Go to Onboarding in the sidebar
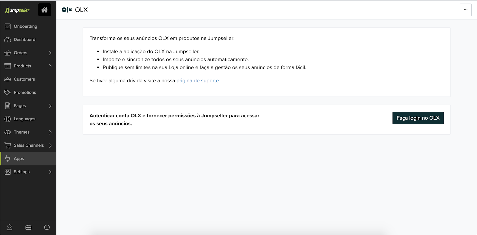Screen dimensions: 477x235 point(28,26)
